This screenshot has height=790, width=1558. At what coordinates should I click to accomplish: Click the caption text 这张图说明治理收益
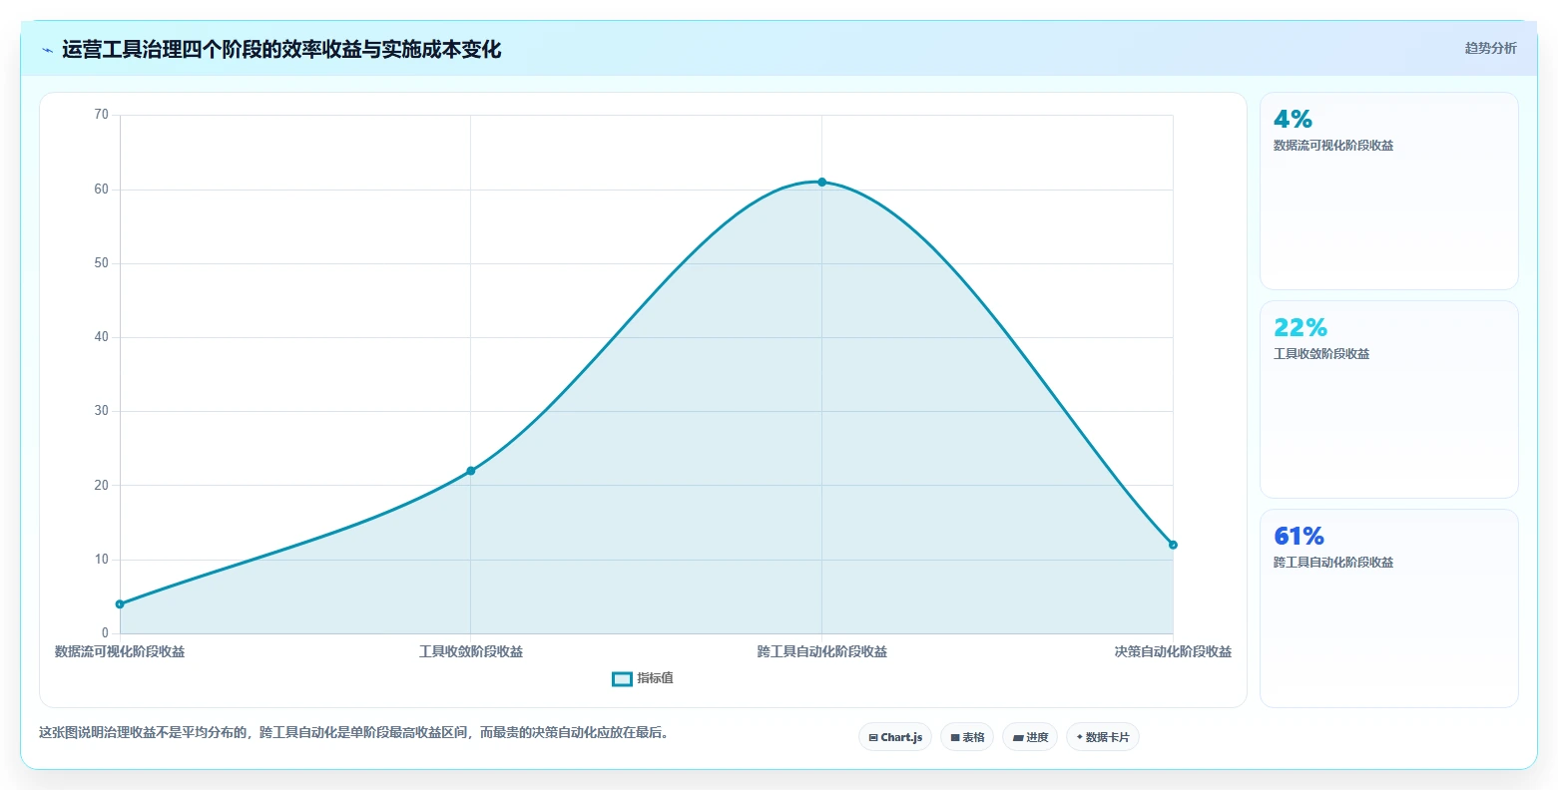tap(353, 733)
